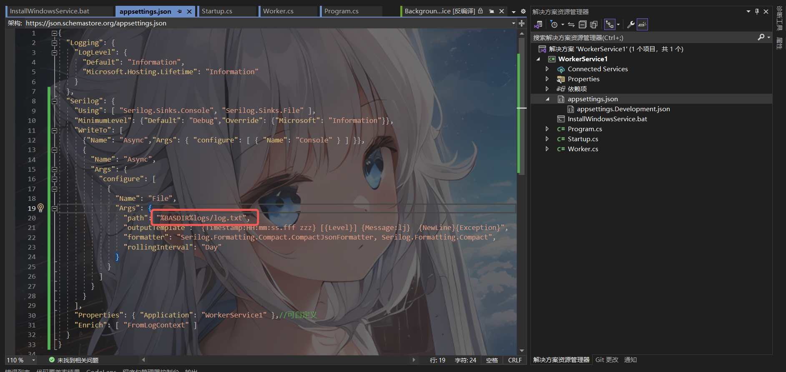Select the WorkerService1 solution node

click(616, 49)
